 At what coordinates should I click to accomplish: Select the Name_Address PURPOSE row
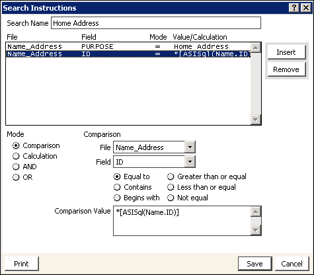pos(128,46)
